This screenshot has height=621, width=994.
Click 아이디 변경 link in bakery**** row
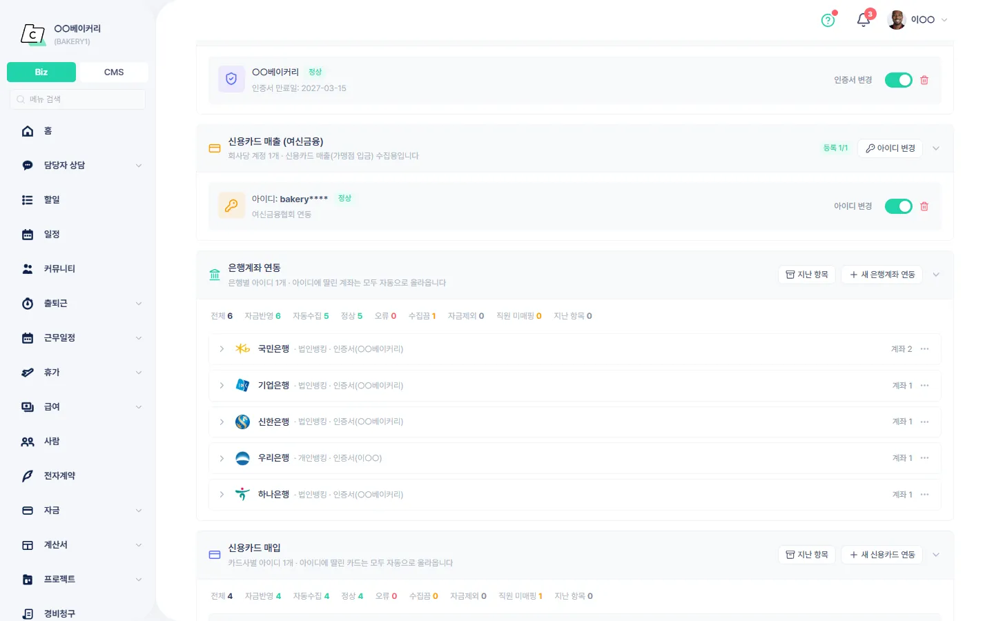[x=853, y=206]
